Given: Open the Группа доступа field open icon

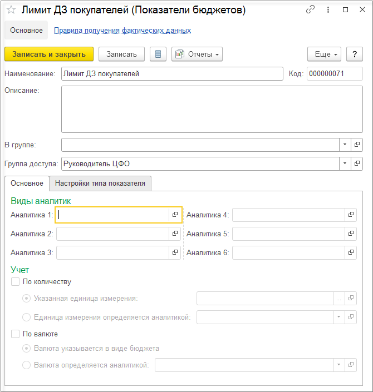Looking at the screenshot, I should tap(357, 163).
